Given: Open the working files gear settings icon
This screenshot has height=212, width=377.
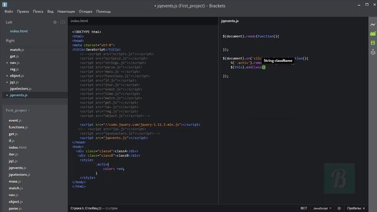Looking at the screenshot, I should point(55,22).
